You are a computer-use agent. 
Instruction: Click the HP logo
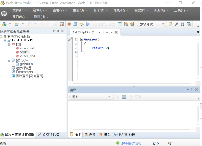pyautogui.click(x=4, y=14)
